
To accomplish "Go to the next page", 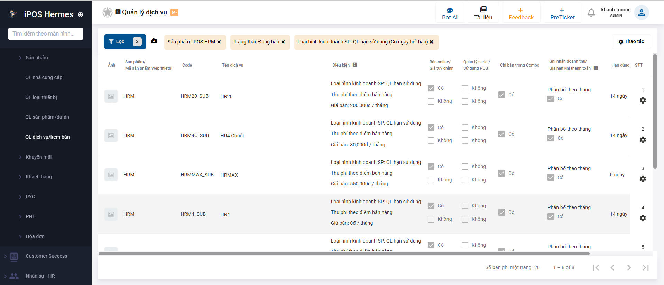I will [x=629, y=268].
